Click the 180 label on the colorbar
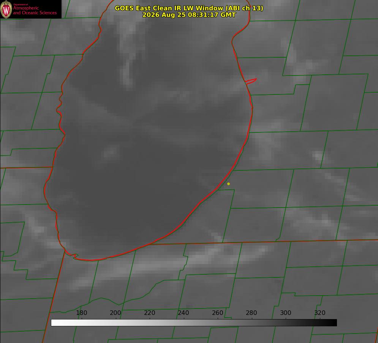This screenshot has height=343, width=378. (x=81, y=313)
